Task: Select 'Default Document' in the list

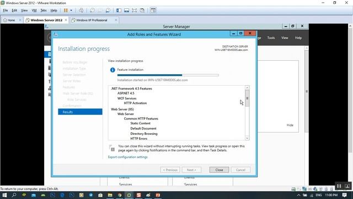Action: click(143, 129)
